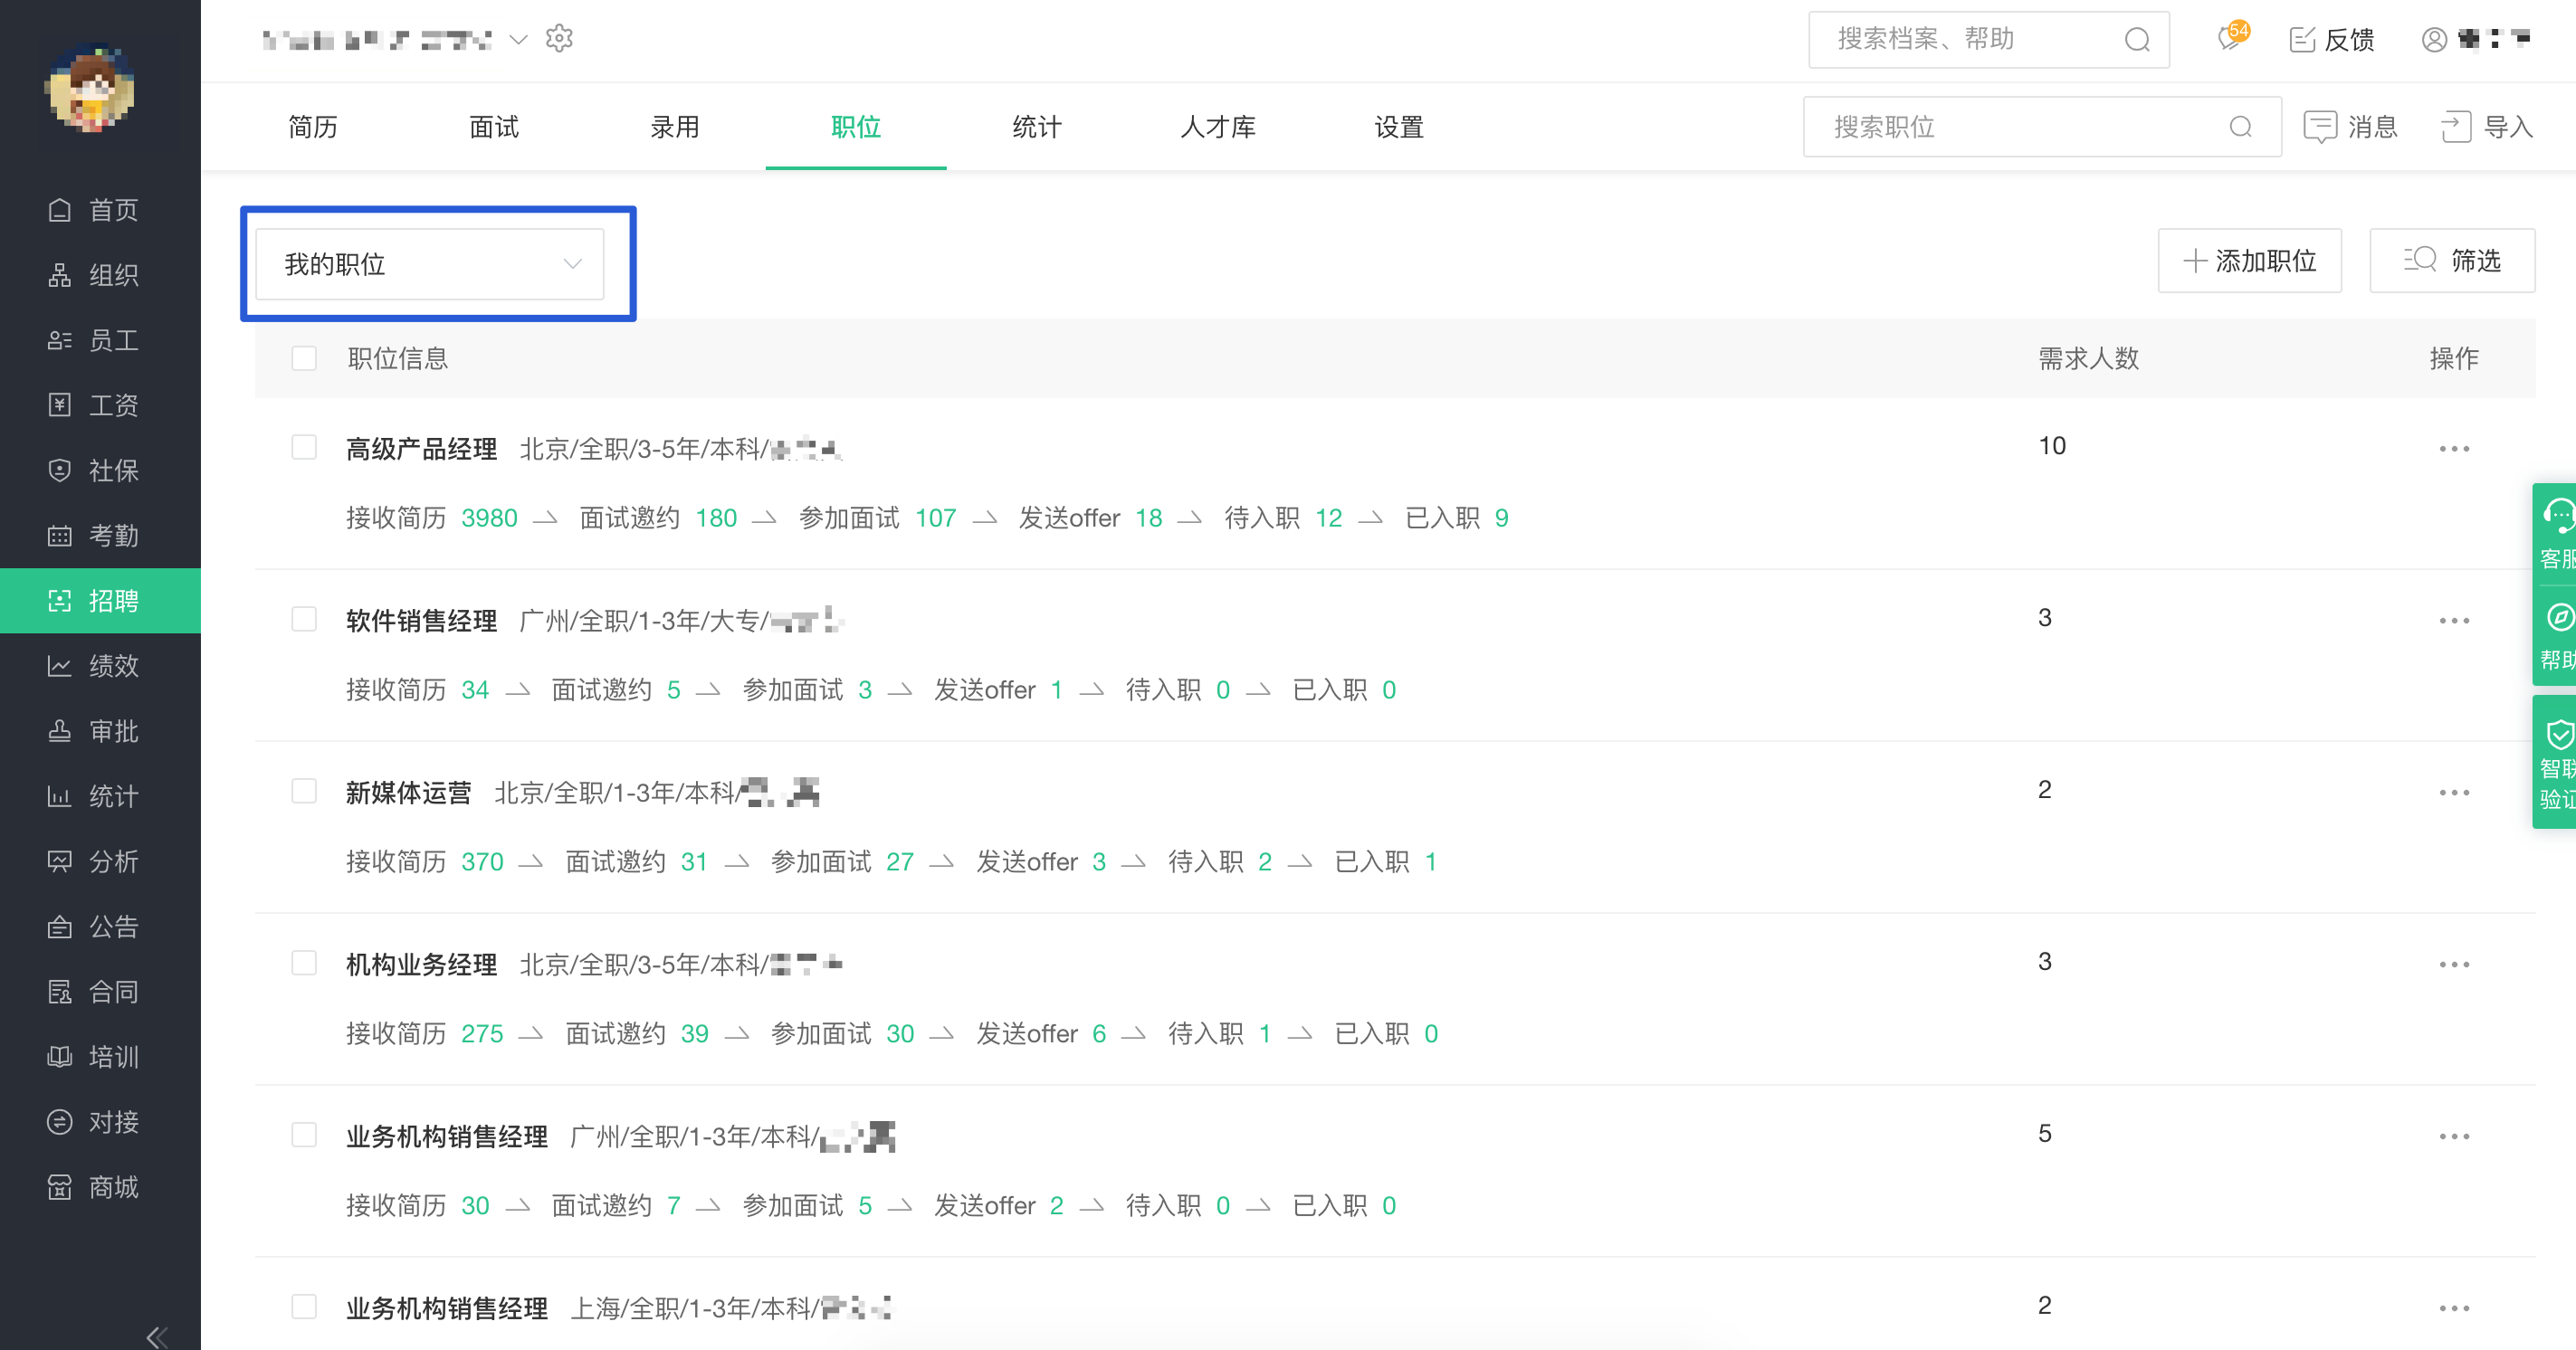The height and width of the screenshot is (1350, 2576).
Task: Open the 帮助 help compass widget
Action: tap(2556, 636)
